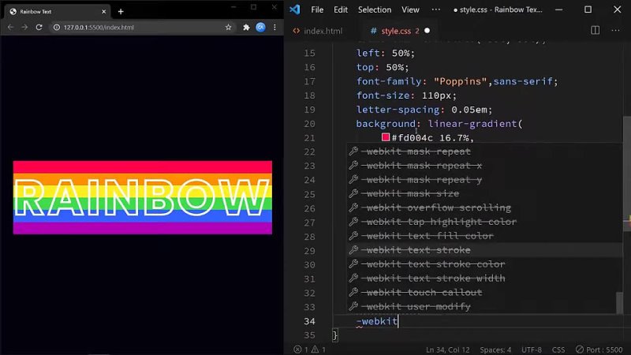
Task: Change language mode via CSS status item
Action: click(x=558, y=349)
